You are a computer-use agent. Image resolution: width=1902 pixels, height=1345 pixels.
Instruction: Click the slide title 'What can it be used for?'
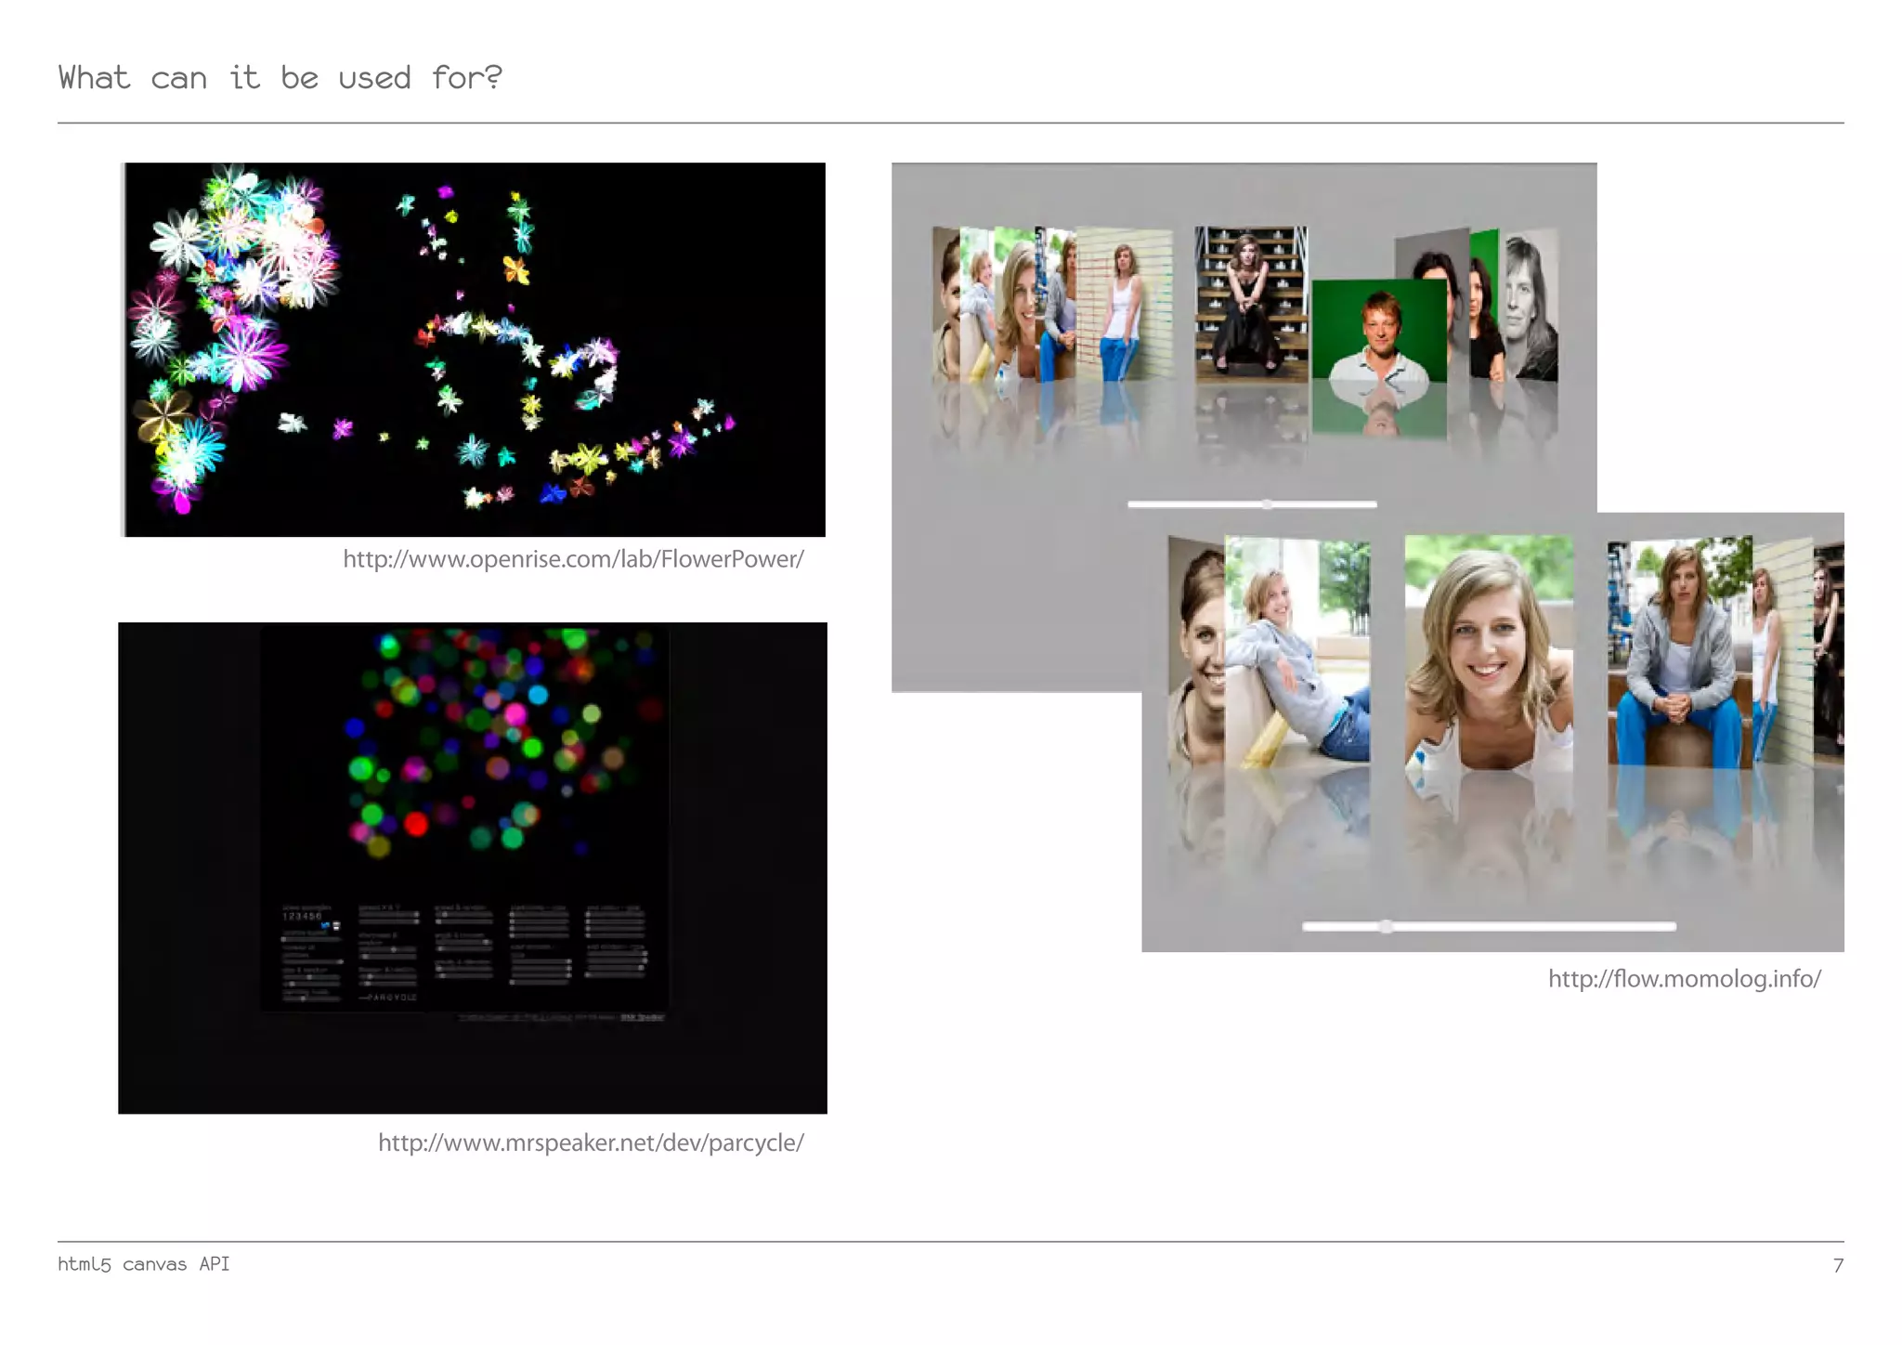280,78
